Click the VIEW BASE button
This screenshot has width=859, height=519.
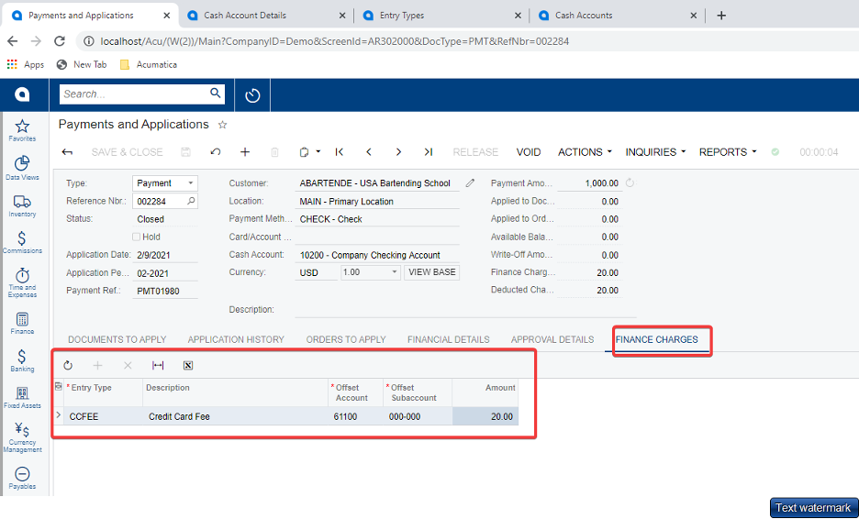pyautogui.click(x=431, y=272)
